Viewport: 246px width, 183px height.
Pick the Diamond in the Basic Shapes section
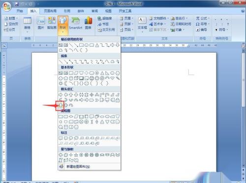[87, 73]
